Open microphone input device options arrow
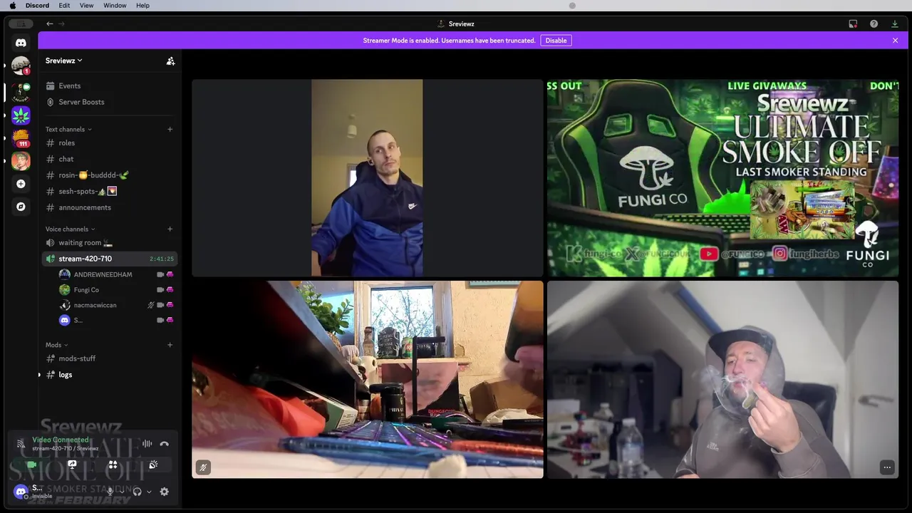 [x=121, y=492]
